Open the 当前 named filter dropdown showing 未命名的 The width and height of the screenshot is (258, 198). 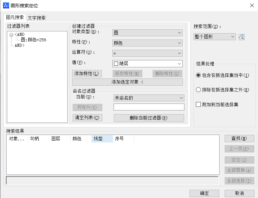click(x=149, y=98)
